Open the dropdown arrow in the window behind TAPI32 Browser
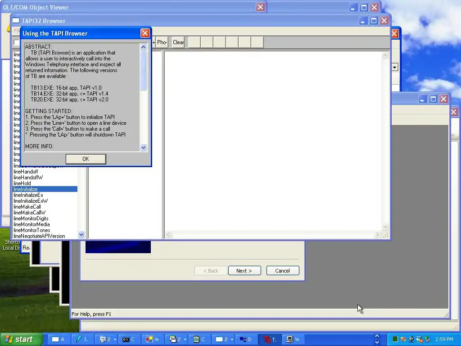461x346 pixels. [394, 68]
